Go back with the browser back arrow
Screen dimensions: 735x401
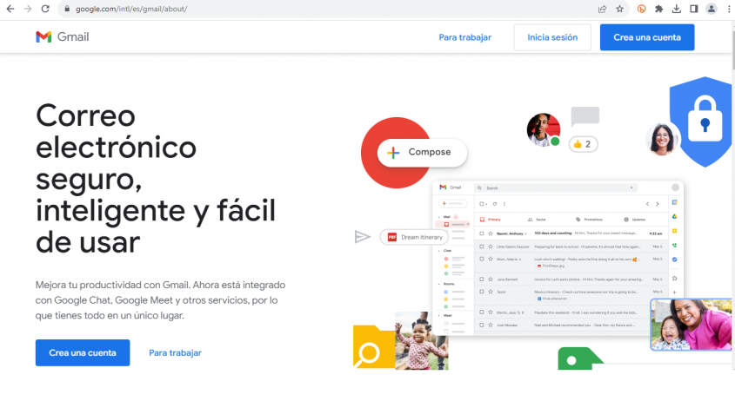click(x=10, y=9)
